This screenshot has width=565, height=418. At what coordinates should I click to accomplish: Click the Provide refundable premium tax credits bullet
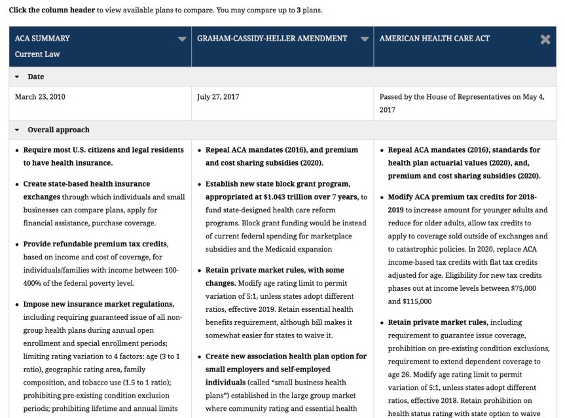96,244
